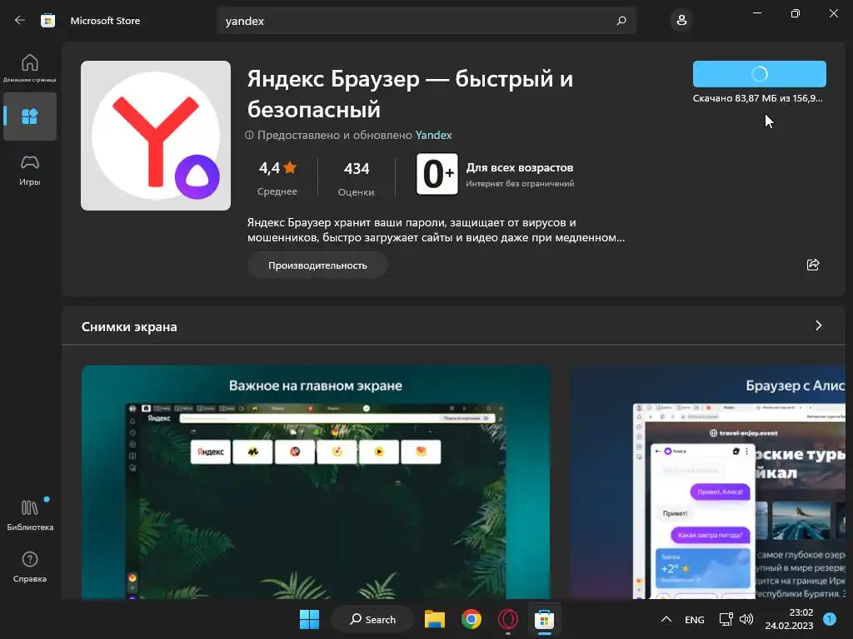Open the Windows Start menu
Viewport: 853px width, 639px height.
[x=310, y=619]
